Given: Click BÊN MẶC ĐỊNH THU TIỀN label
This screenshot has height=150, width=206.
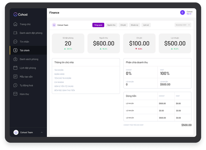Looking at the screenshot, I should [65, 90].
